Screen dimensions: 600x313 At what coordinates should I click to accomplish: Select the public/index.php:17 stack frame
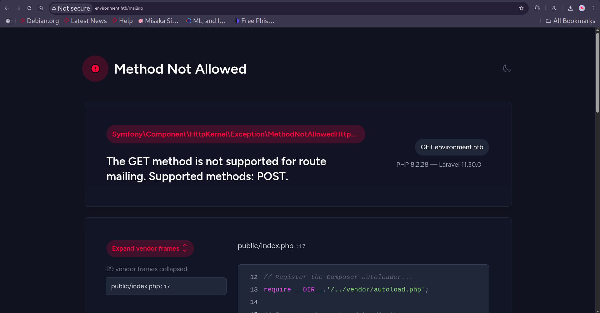166,286
